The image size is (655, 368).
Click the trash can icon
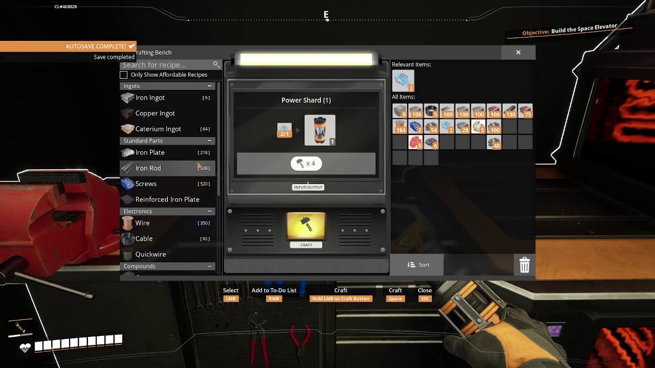click(x=525, y=265)
